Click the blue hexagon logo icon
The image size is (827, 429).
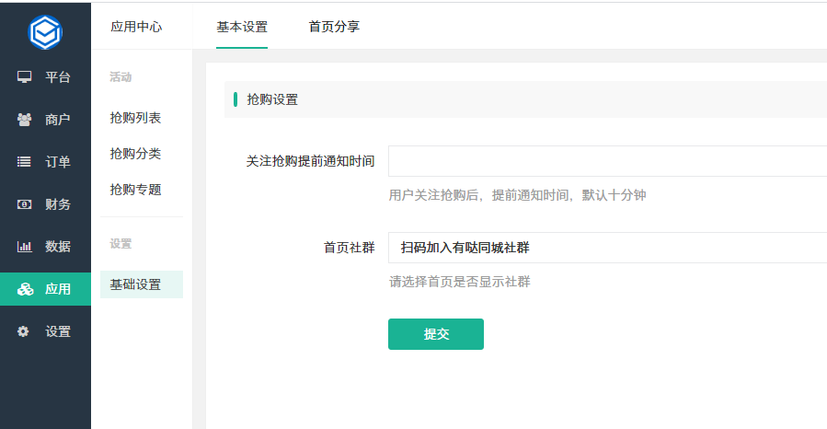click(x=45, y=32)
